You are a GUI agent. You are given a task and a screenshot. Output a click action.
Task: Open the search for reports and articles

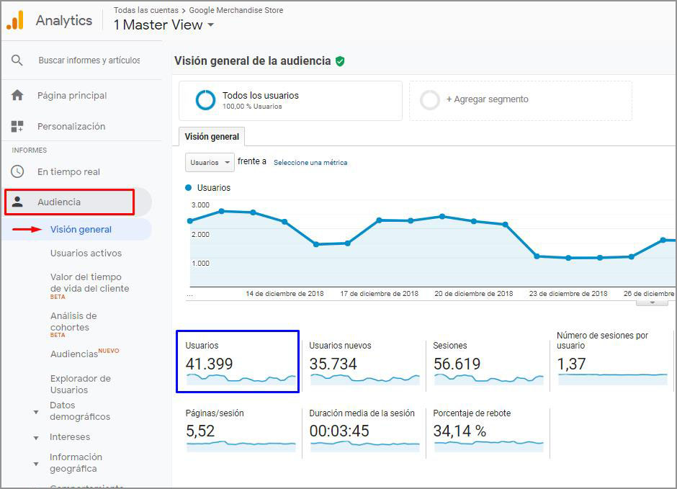pos(17,61)
